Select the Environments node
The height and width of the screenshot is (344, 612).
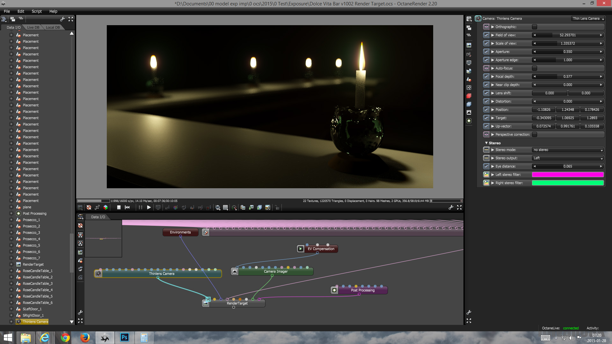point(180,232)
